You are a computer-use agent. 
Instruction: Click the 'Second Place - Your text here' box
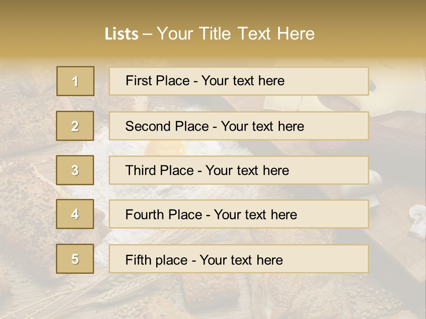click(x=239, y=126)
